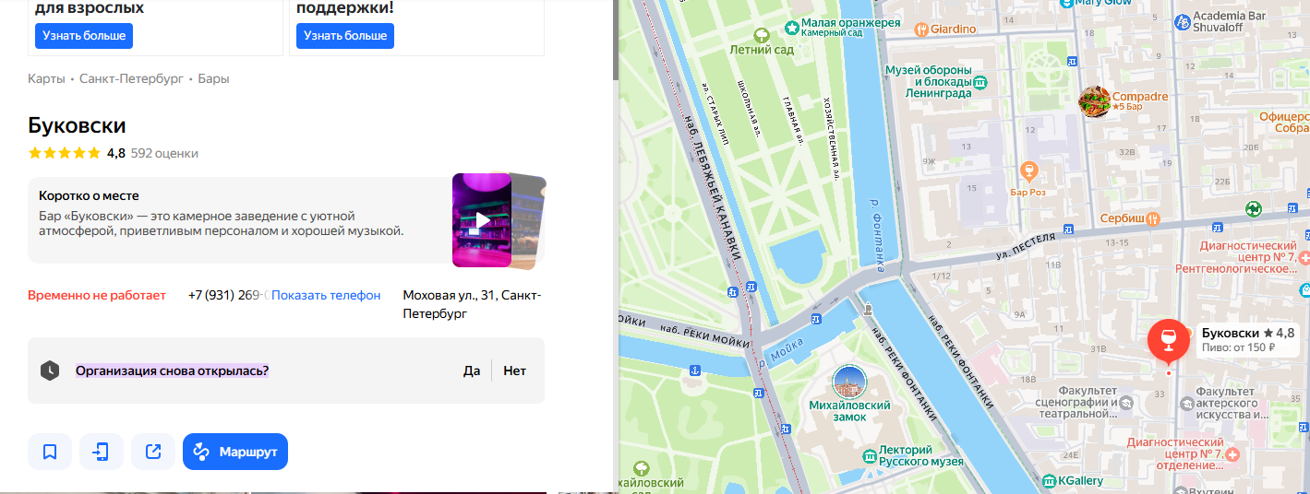
Task: Click the KGallery map icon
Action: click(x=1048, y=480)
